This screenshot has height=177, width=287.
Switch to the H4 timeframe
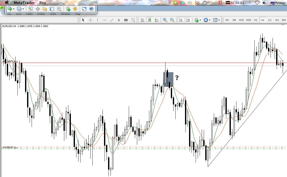(x=263, y=20)
